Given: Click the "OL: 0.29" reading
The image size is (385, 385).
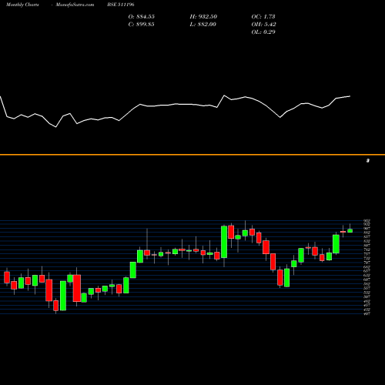Looking at the screenshot, I should 263,32.
